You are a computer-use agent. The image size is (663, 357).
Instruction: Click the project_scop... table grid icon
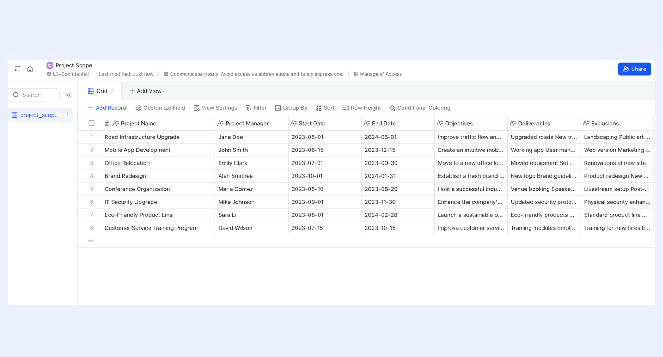14,115
